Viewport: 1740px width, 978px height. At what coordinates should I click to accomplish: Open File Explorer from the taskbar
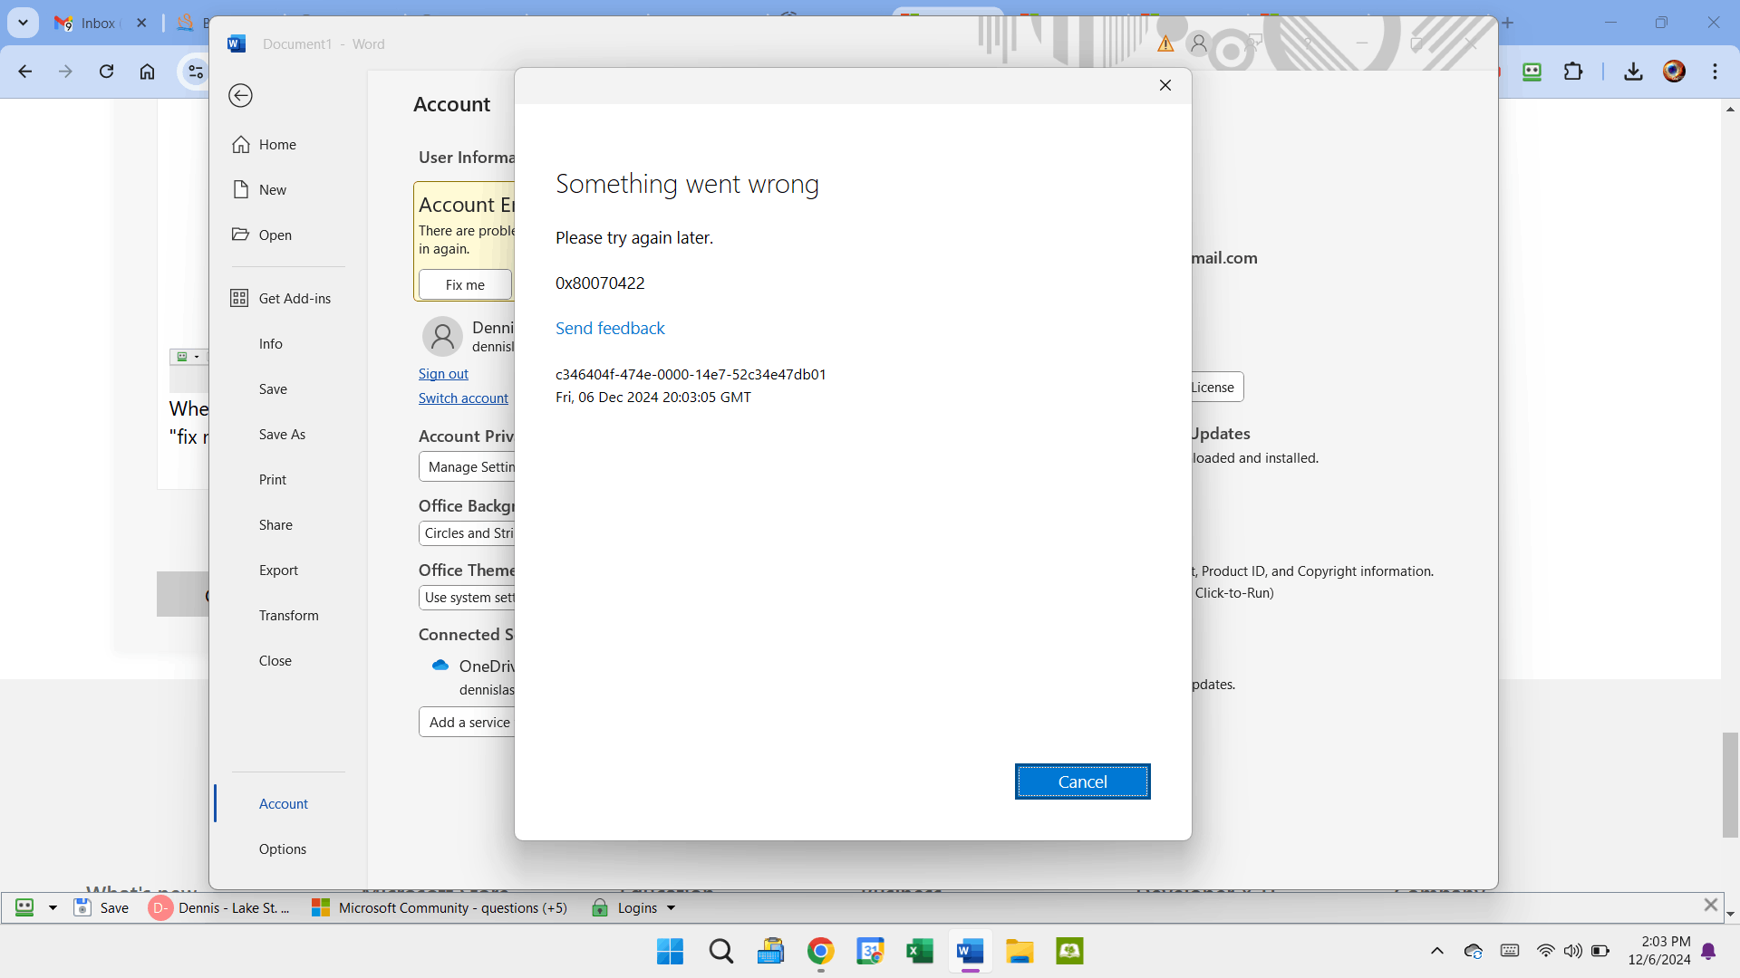pyautogui.click(x=1020, y=951)
